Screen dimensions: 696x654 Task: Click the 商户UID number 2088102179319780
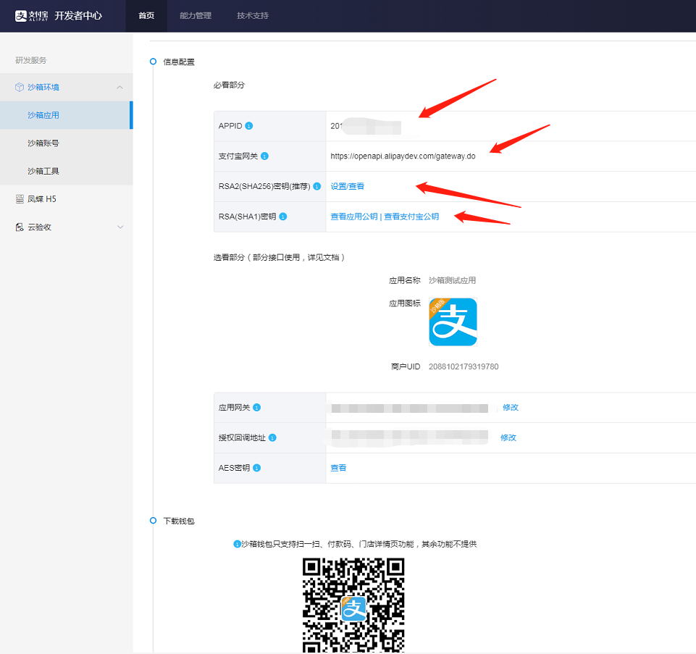coord(464,366)
